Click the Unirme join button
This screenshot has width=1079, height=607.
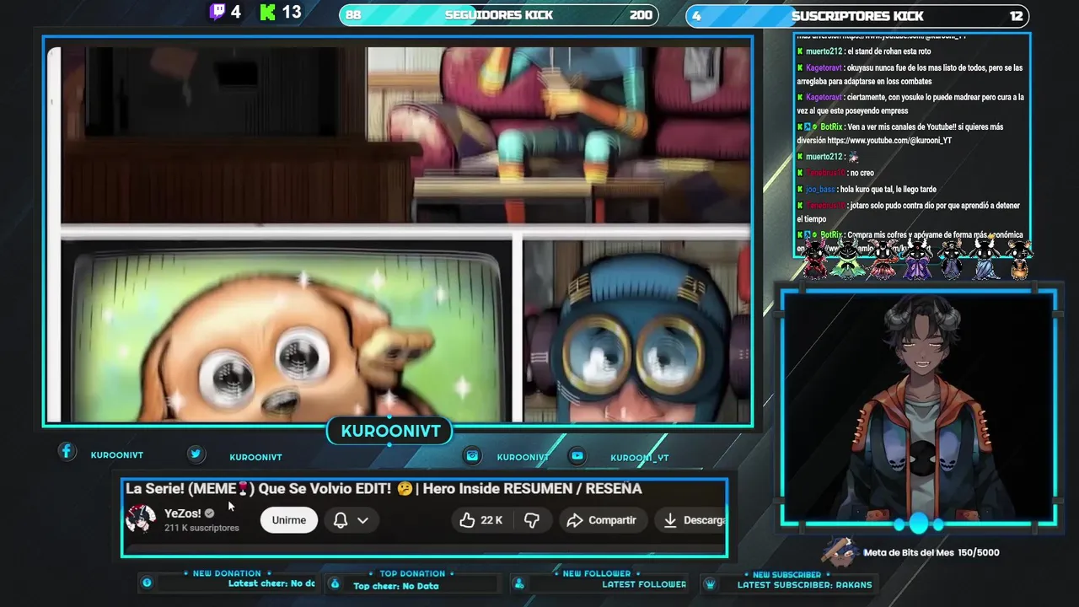tap(289, 520)
